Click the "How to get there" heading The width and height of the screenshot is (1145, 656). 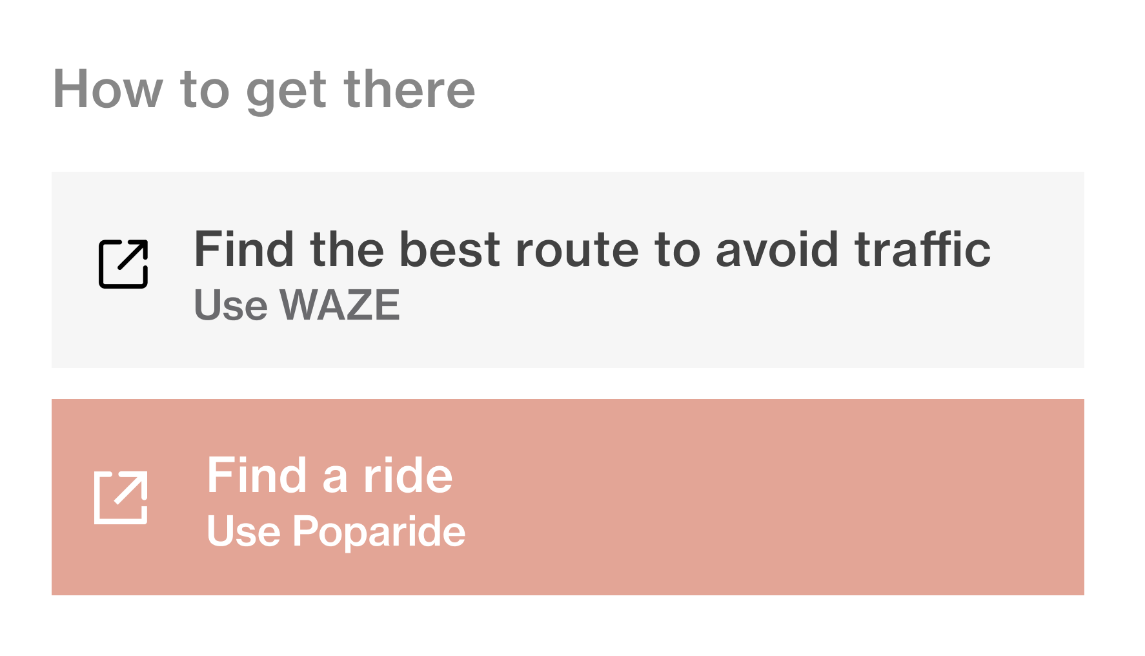[264, 90]
